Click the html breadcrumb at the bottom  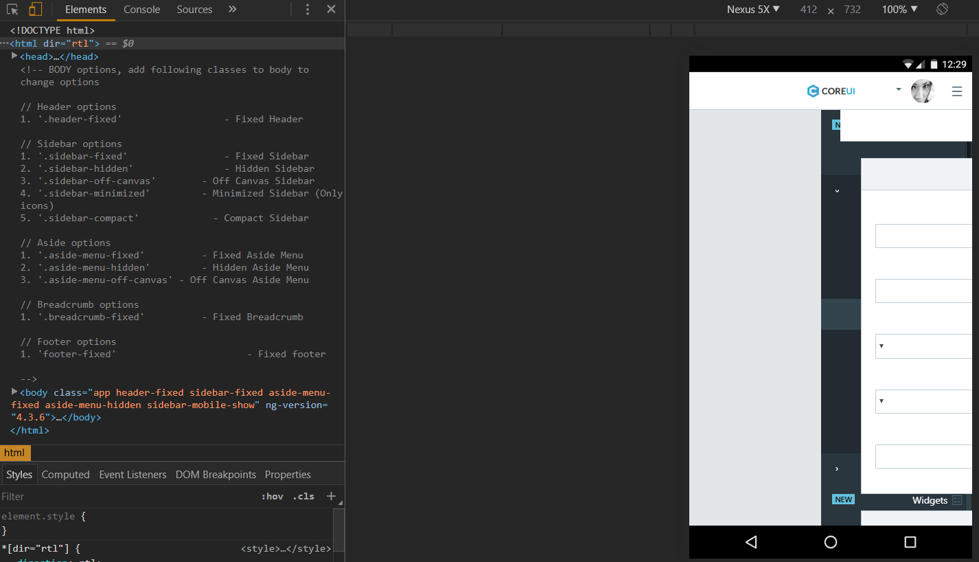(x=14, y=452)
